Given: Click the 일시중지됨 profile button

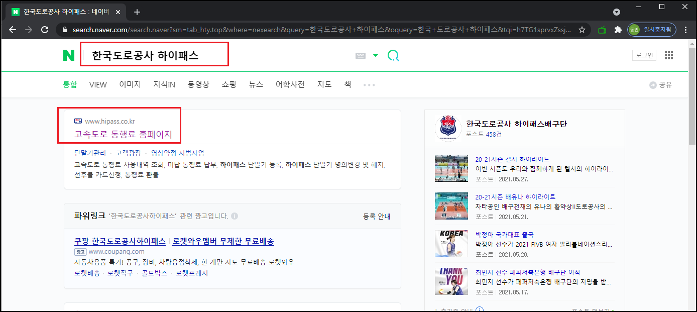Looking at the screenshot, I should [x=652, y=30].
